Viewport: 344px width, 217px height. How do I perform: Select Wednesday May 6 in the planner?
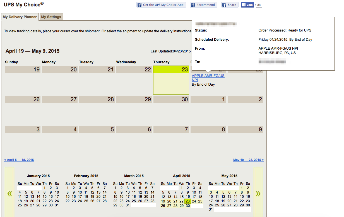click(134, 129)
